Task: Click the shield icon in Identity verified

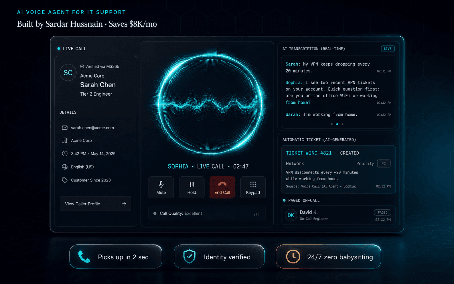Action: coord(189,257)
